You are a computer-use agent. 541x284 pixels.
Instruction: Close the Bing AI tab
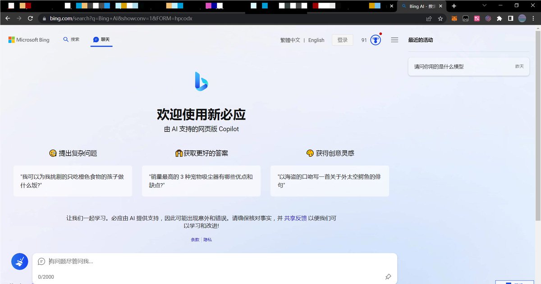(x=440, y=6)
